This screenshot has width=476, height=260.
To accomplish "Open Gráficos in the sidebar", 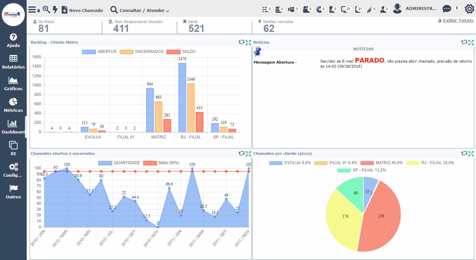I will 13,84.
